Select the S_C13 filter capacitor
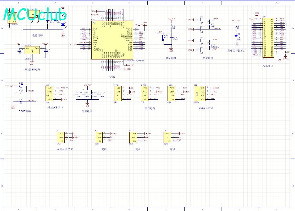 point(99,95)
